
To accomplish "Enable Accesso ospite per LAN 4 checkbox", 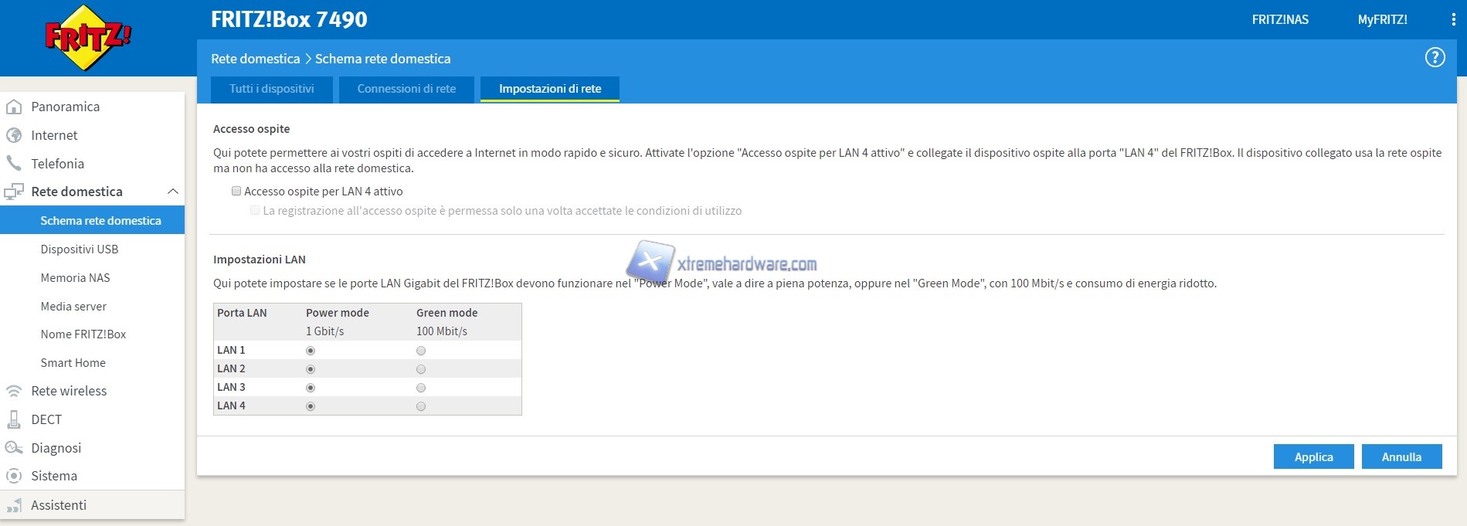I will coord(236,191).
